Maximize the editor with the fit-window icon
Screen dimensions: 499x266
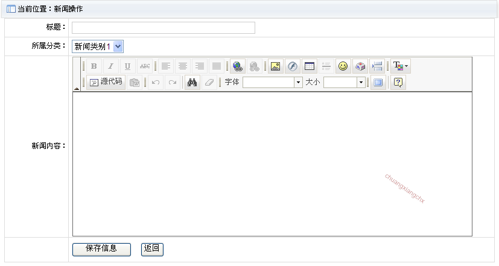[378, 82]
